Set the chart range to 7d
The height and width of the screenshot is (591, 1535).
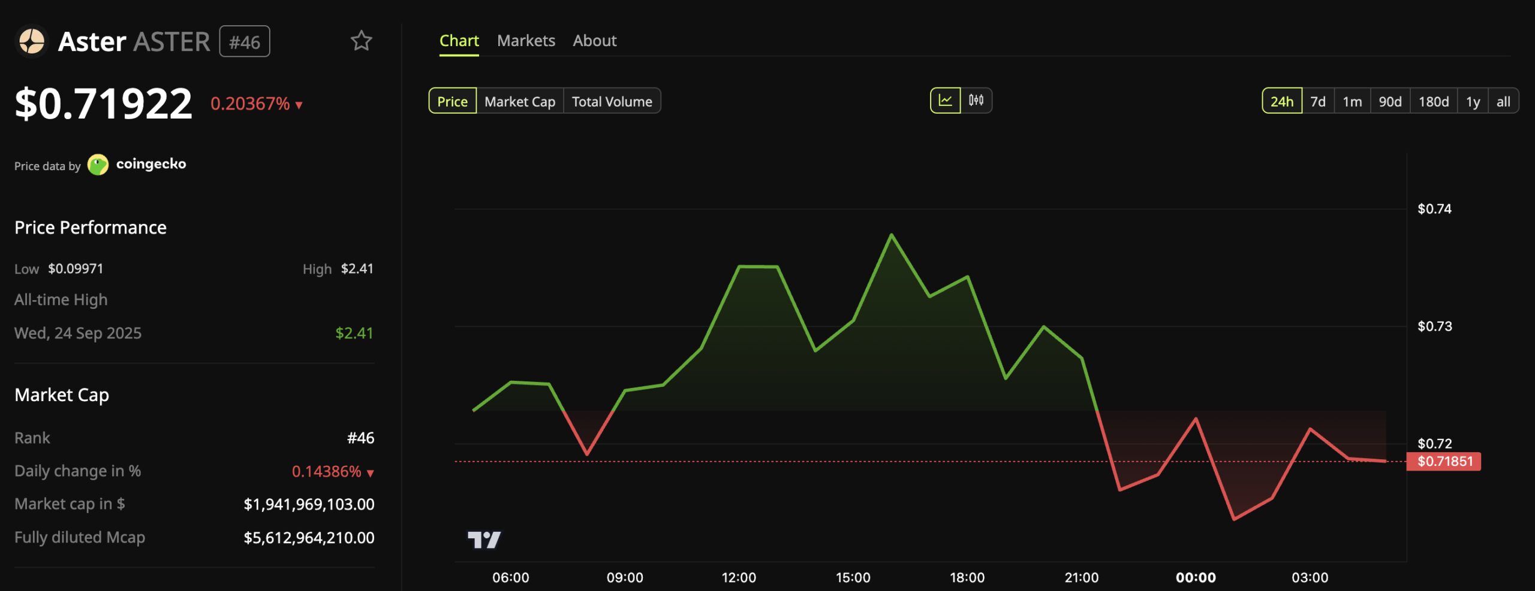point(1317,101)
